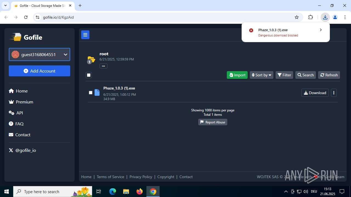Viewport: 351px width, 197px height.
Task: Click the Windows search box
Action: tap(53, 192)
